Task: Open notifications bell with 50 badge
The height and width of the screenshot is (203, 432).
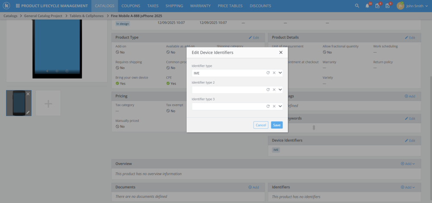Action: point(368,6)
